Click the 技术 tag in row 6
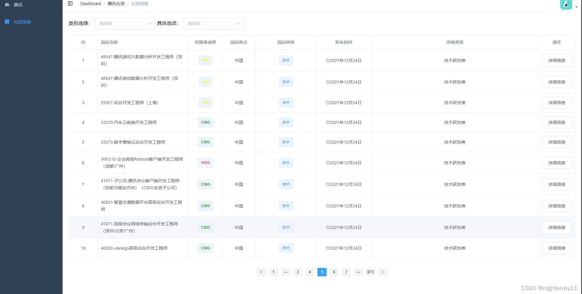Screen dimensions: 582x294 tap(286, 163)
